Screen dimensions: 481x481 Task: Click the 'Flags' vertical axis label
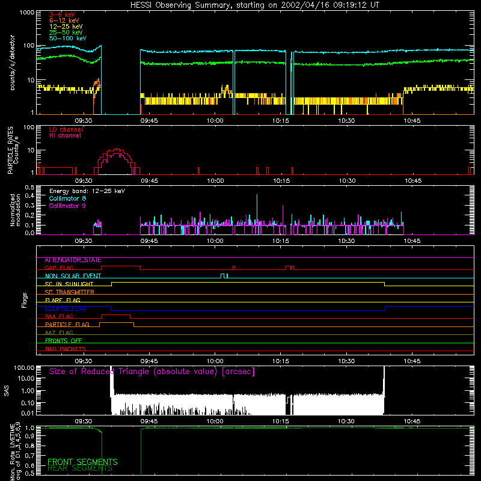pyautogui.click(x=25, y=300)
